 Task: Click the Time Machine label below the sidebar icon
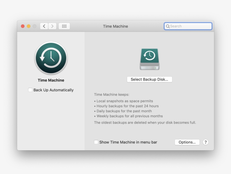click(51, 80)
